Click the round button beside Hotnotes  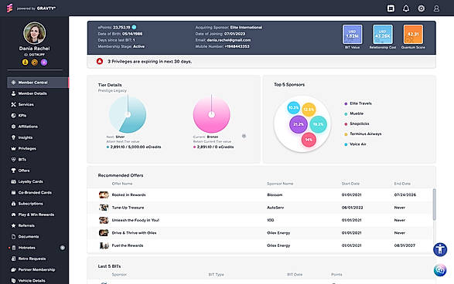[62, 248]
